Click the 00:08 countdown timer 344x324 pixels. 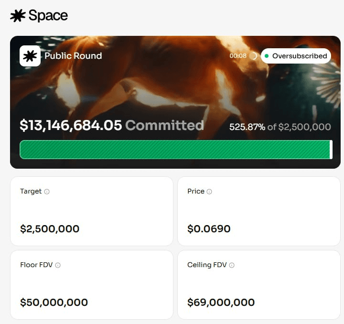pos(238,56)
